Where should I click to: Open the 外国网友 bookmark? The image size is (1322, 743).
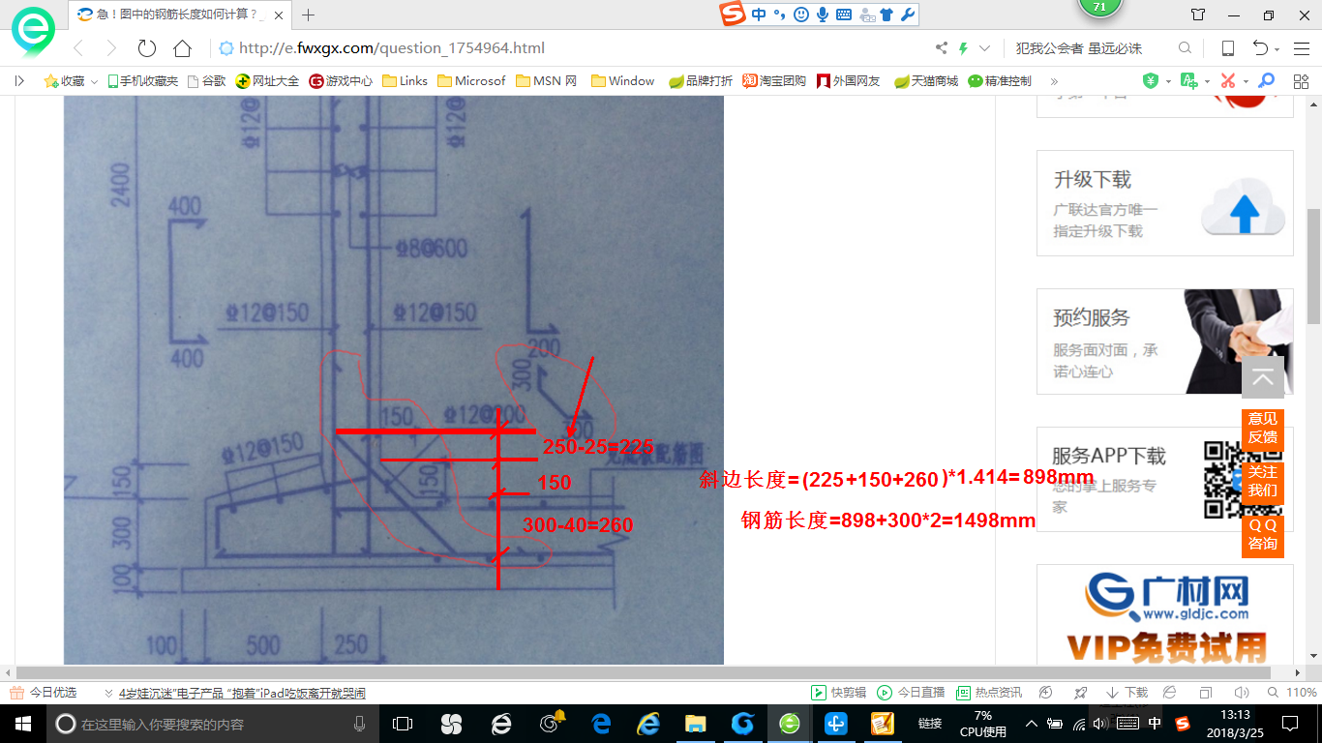(x=849, y=81)
